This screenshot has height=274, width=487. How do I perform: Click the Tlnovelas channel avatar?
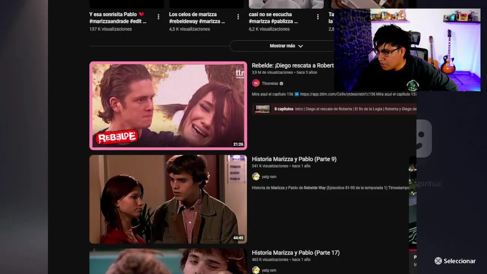pos(256,83)
